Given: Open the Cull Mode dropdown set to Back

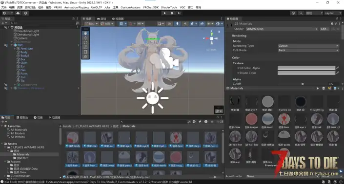Looking at the screenshot, I should pyautogui.click(x=308, y=50).
